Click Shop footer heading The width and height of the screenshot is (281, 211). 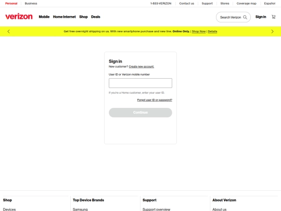click(7, 200)
